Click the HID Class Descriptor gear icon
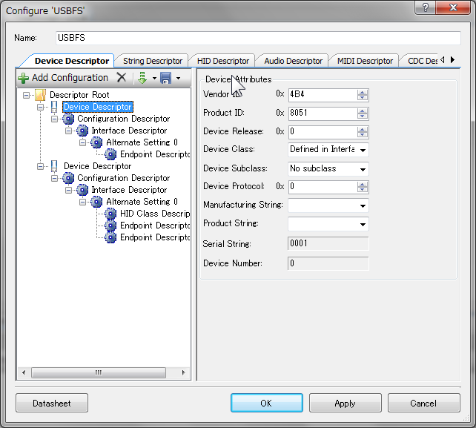476x428 pixels. click(x=110, y=214)
